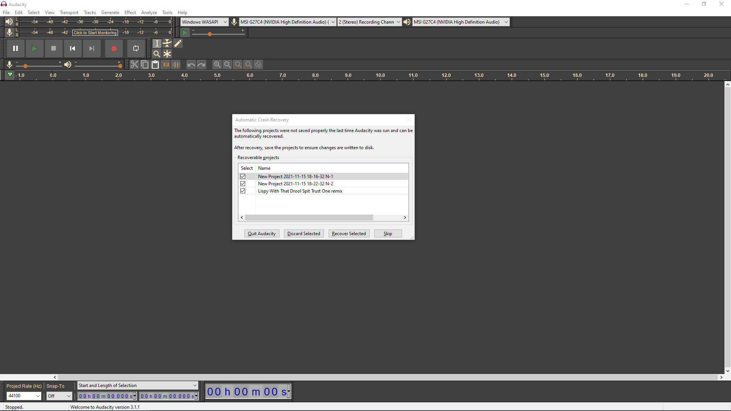This screenshot has height=411, width=731.
Task: Click Skip to Start button
Action: pyautogui.click(x=72, y=48)
